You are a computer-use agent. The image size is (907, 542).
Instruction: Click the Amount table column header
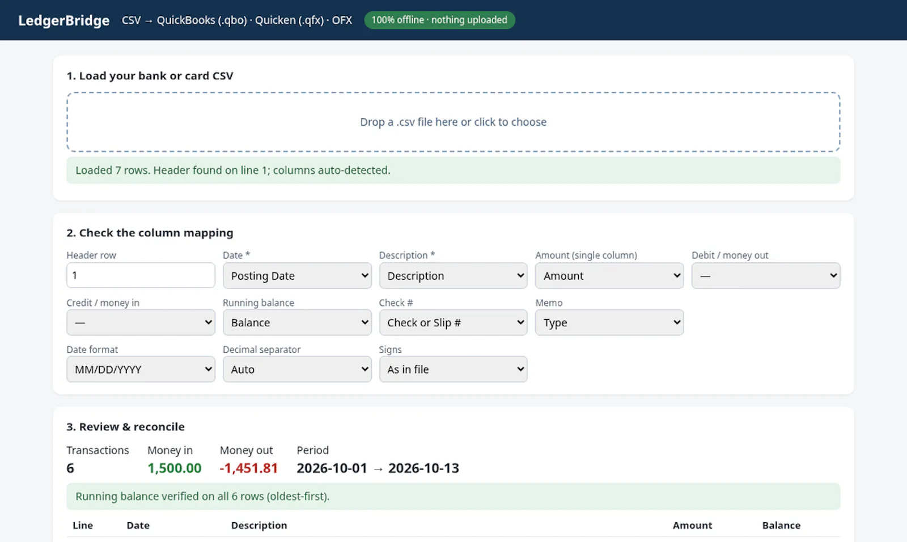(692, 526)
